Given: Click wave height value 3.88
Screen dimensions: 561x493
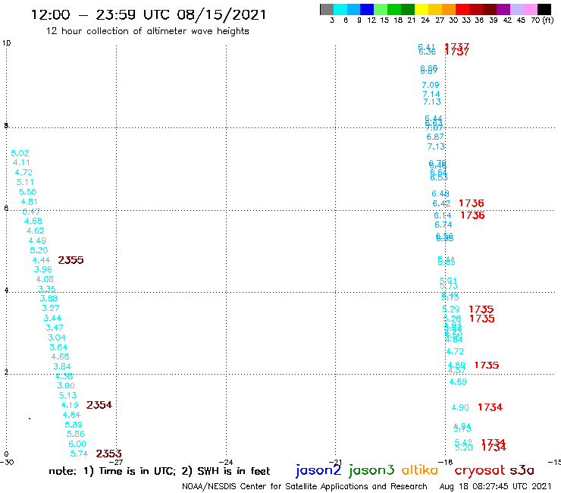Looking at the screenshot, I should pyautogui.click(x=49, y=299).
